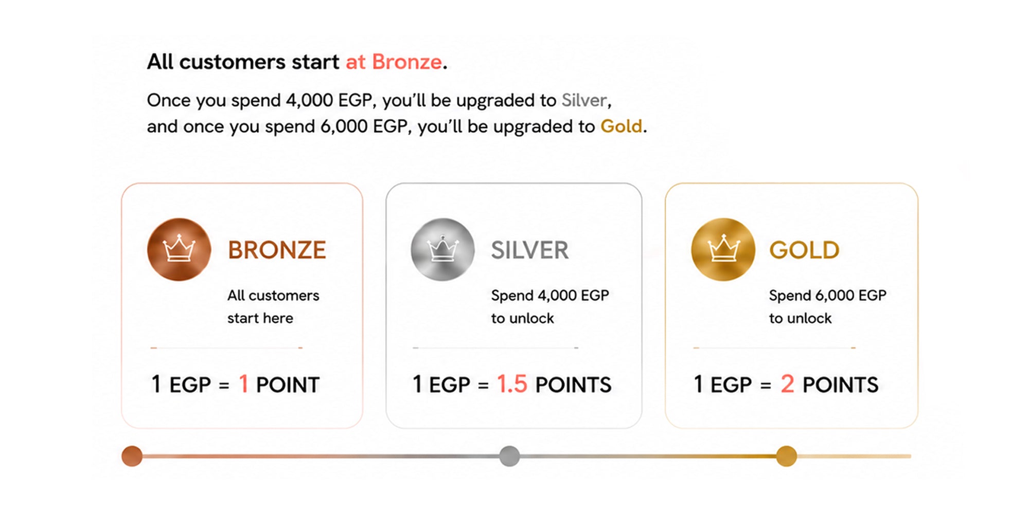Click the "at Bronze" red text in the heading
This screenshot has height=514, width=1029.
click(x=394, y=62)
